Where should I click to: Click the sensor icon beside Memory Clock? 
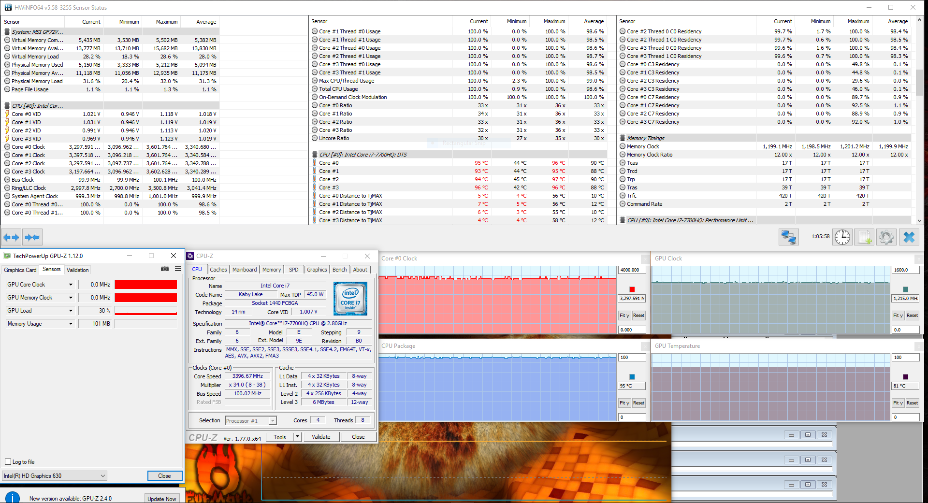point(623,146)
